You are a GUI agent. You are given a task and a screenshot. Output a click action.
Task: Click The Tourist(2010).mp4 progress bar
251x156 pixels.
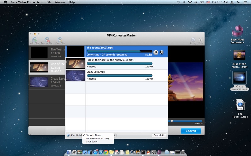(x=120, y=51)
